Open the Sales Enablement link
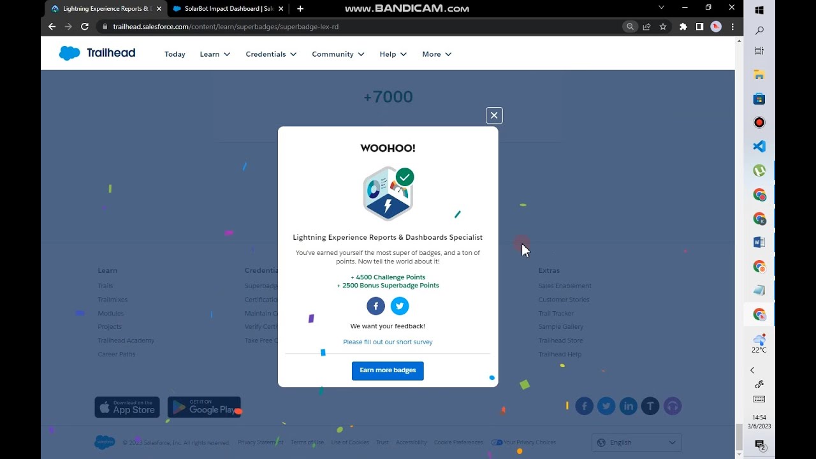816x459 pixels. tap(565, 286)
